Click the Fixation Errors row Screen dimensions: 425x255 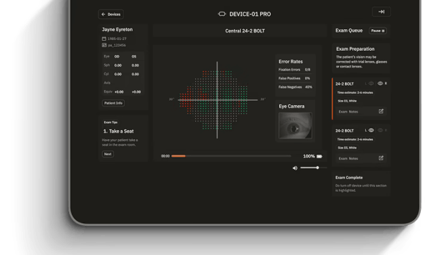pos(295,70)
